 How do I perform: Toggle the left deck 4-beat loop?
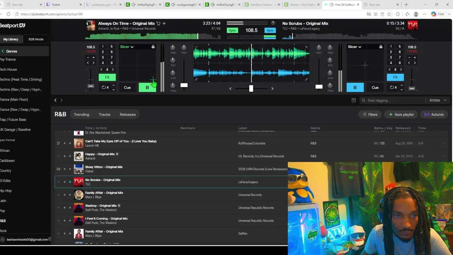click(105, 87)
